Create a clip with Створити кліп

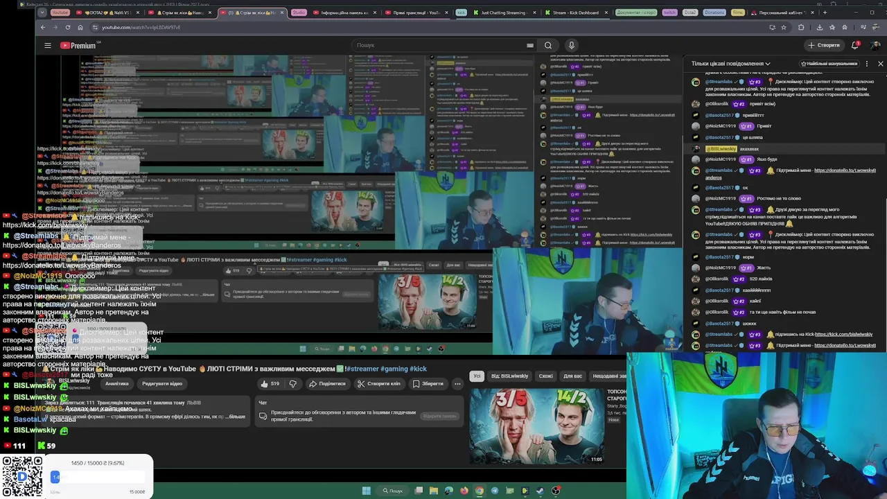pyautogui.click(x=378, y=384)
